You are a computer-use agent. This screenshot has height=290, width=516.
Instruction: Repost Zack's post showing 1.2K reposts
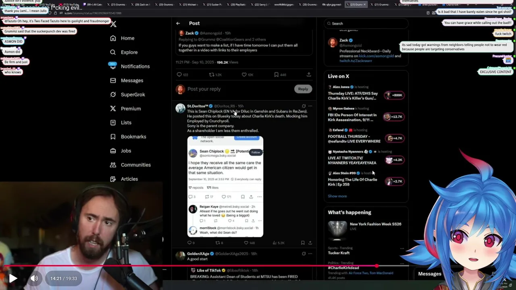pyautogui.click(x=211, y=75)
